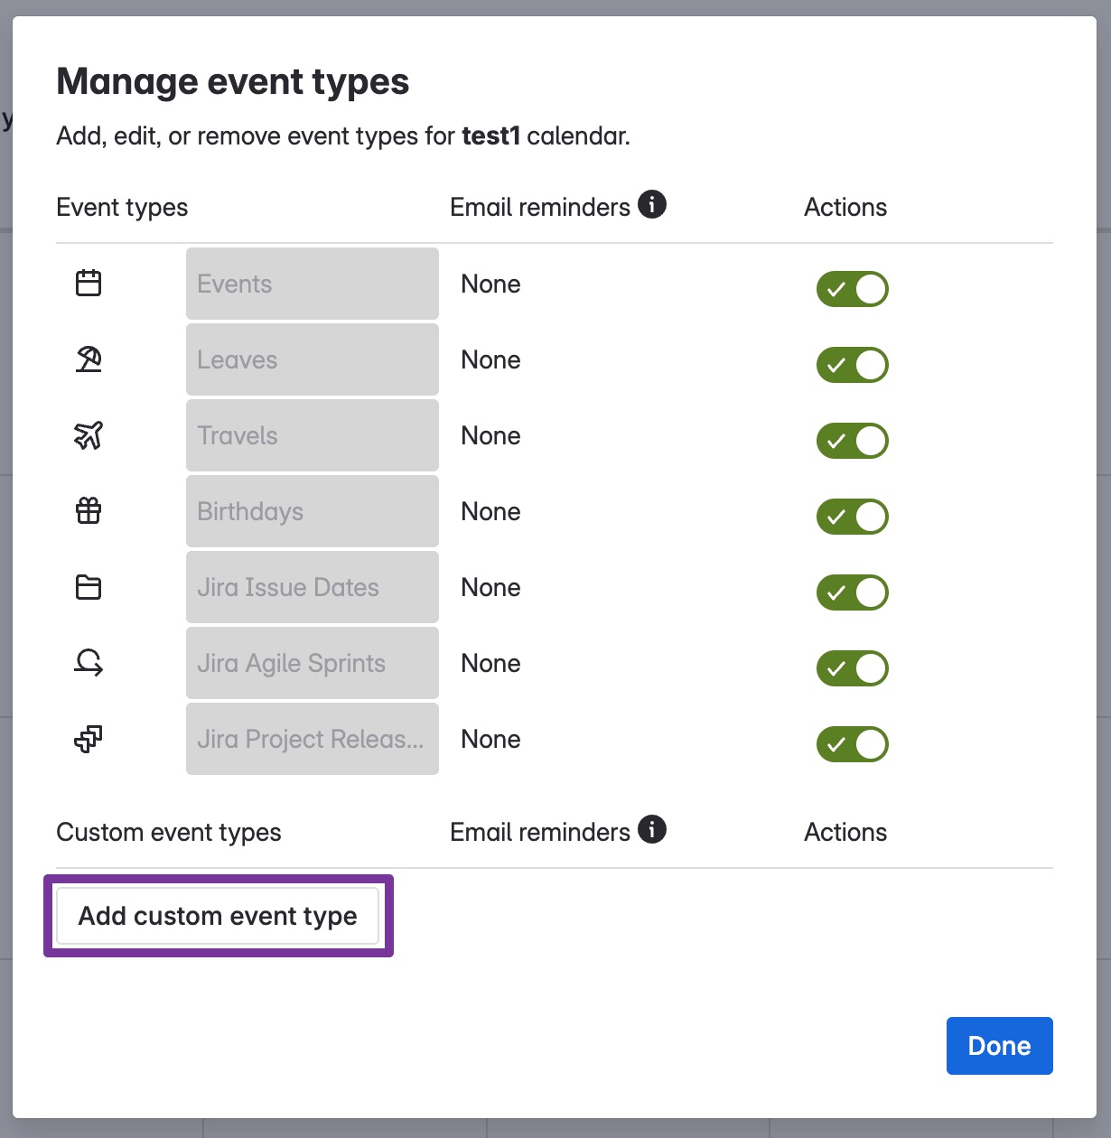Click the sprint loop icon for Jira Agile Sprints

pyautogui.click(x=89, y=663)
